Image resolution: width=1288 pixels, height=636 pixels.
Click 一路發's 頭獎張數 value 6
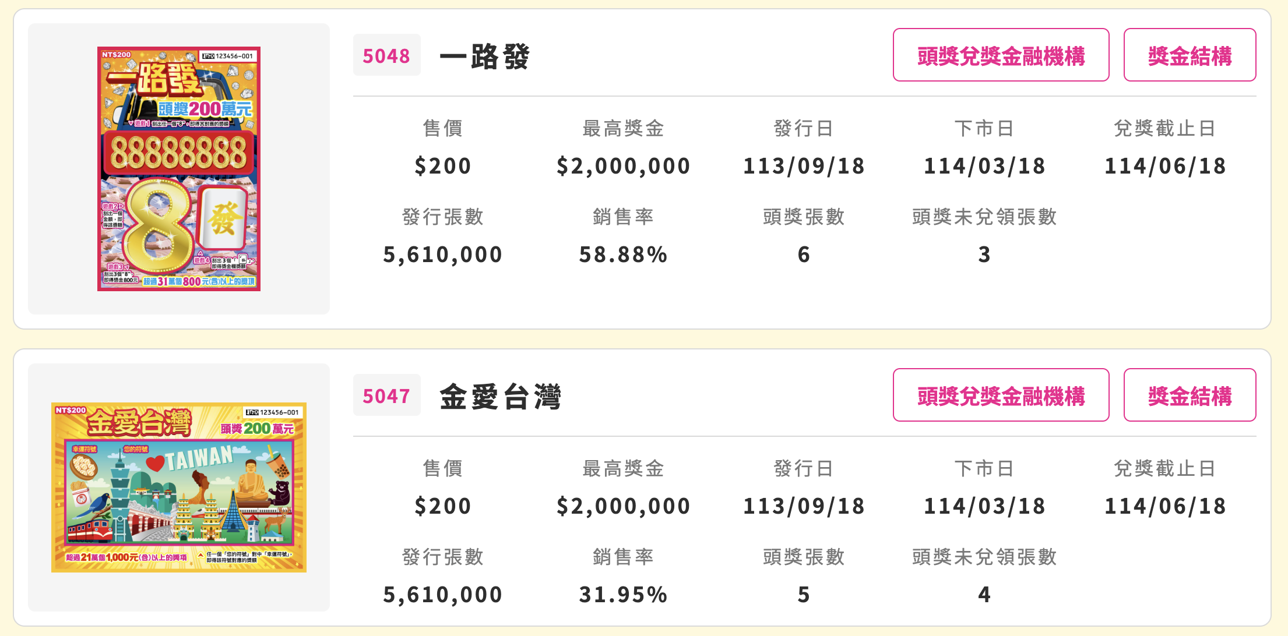click(x=804, y=255)
